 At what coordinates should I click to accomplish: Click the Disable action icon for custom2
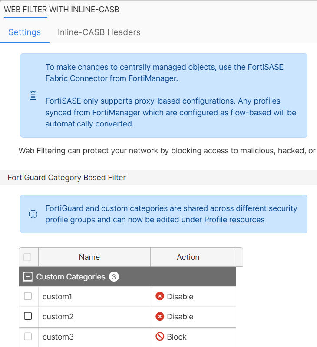click(x=160, y=317)
